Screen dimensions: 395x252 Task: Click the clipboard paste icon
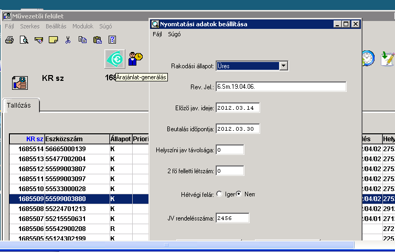pos(97,40)
